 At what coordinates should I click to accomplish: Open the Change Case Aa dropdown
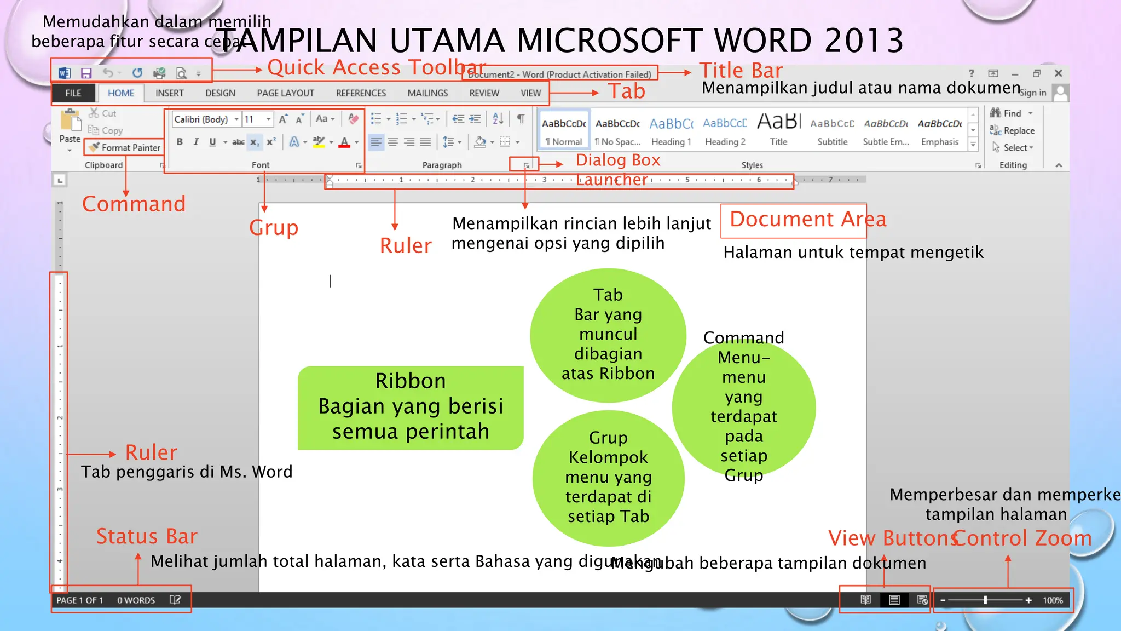325,119
